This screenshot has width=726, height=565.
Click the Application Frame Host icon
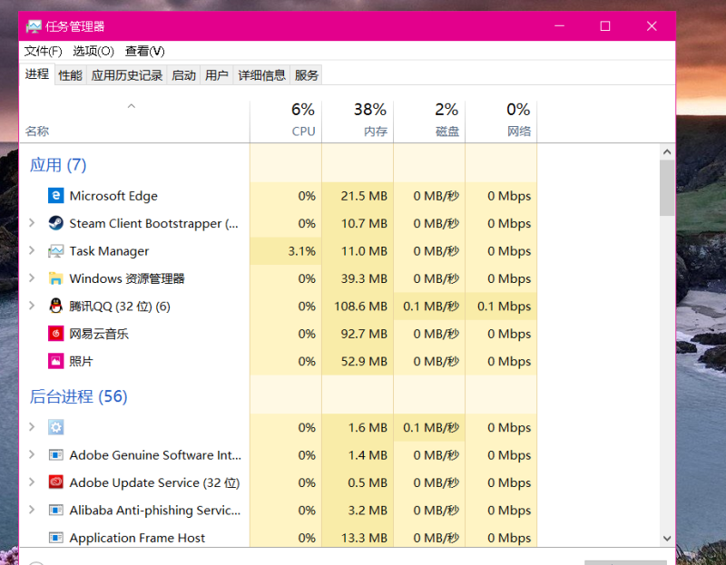[x=55, y=537]
